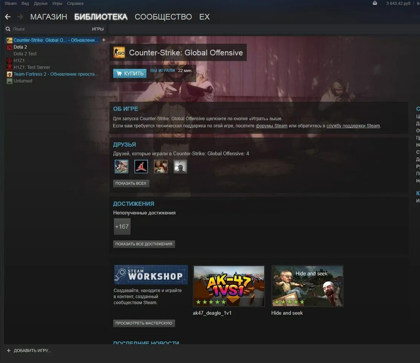
Task: Click the Counter-Strike: Global Offensive title
Action: coord(186,52)
